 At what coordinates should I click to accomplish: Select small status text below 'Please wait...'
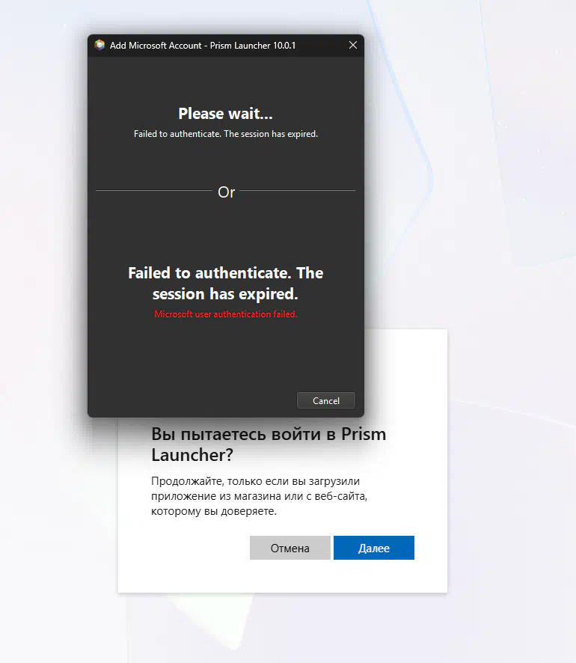pos(226,134)
